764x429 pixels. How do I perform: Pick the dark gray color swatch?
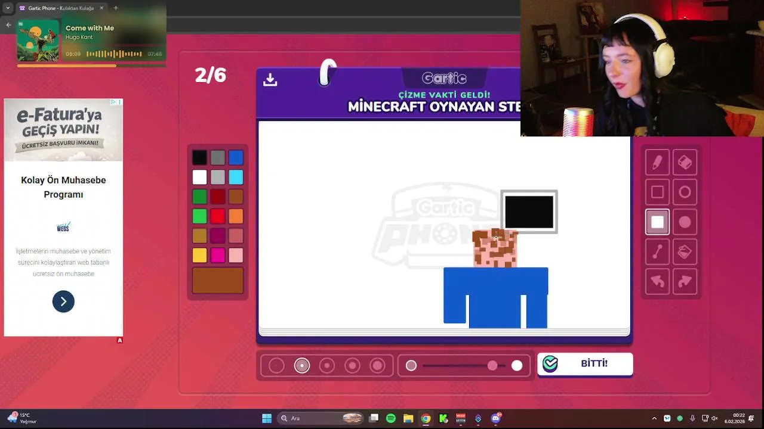point(218,157)
